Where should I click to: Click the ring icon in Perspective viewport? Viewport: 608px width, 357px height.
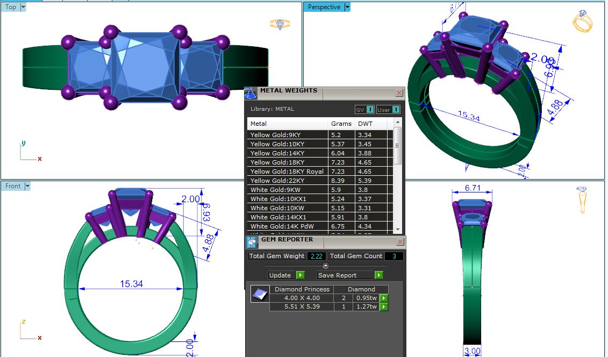pos(583,22)
